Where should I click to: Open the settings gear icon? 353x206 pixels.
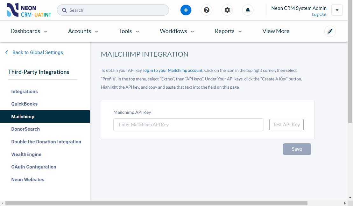[227, 10]
